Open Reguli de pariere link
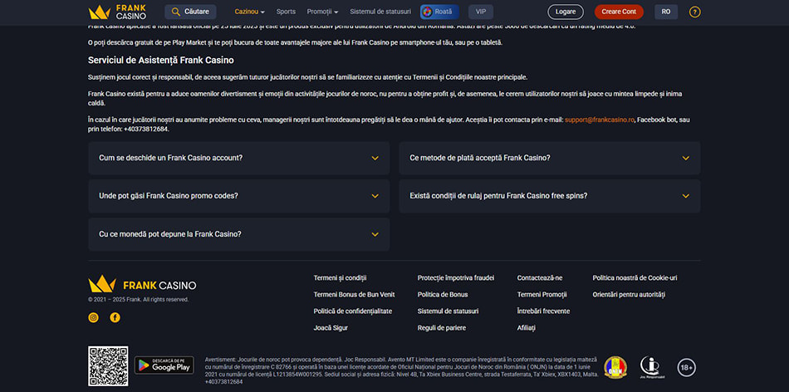This screenshot has width=789, height=392. click(x=442, y=327)
